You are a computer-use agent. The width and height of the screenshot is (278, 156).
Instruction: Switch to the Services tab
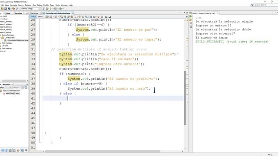click(x=19, y=13)
